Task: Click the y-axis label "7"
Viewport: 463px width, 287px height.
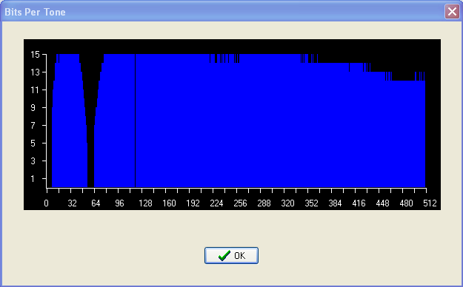Action: pos(33,125)
